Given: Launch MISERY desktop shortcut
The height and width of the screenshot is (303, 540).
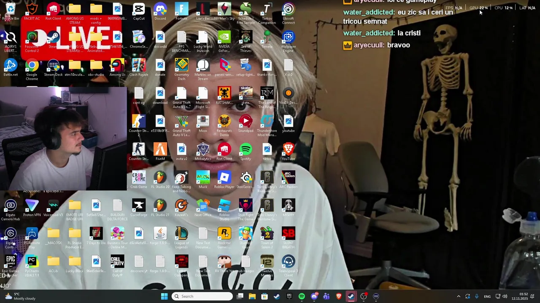Looking at the screenshot, I should tap(289, 208).
